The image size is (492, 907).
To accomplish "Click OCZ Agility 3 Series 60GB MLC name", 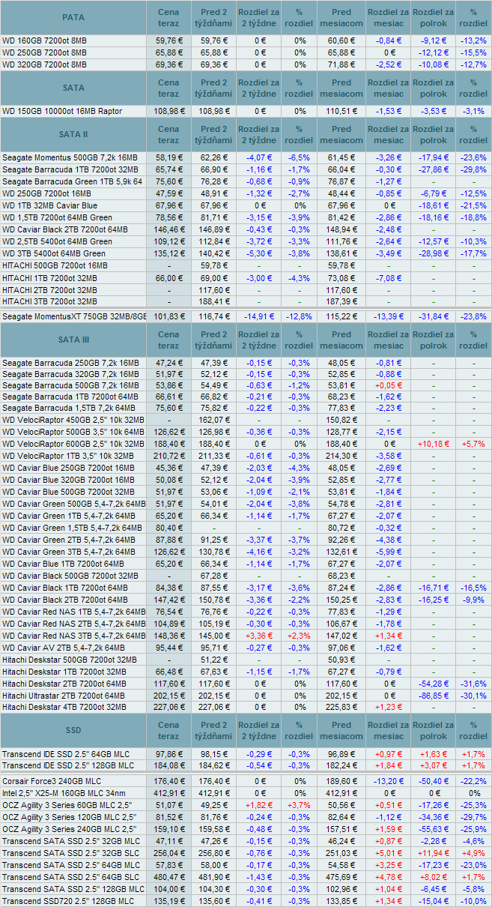I will (x=67, y=805).
